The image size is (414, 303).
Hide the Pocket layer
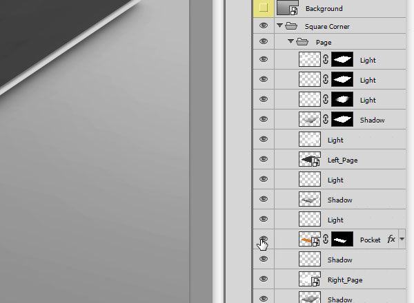[264, 239]
